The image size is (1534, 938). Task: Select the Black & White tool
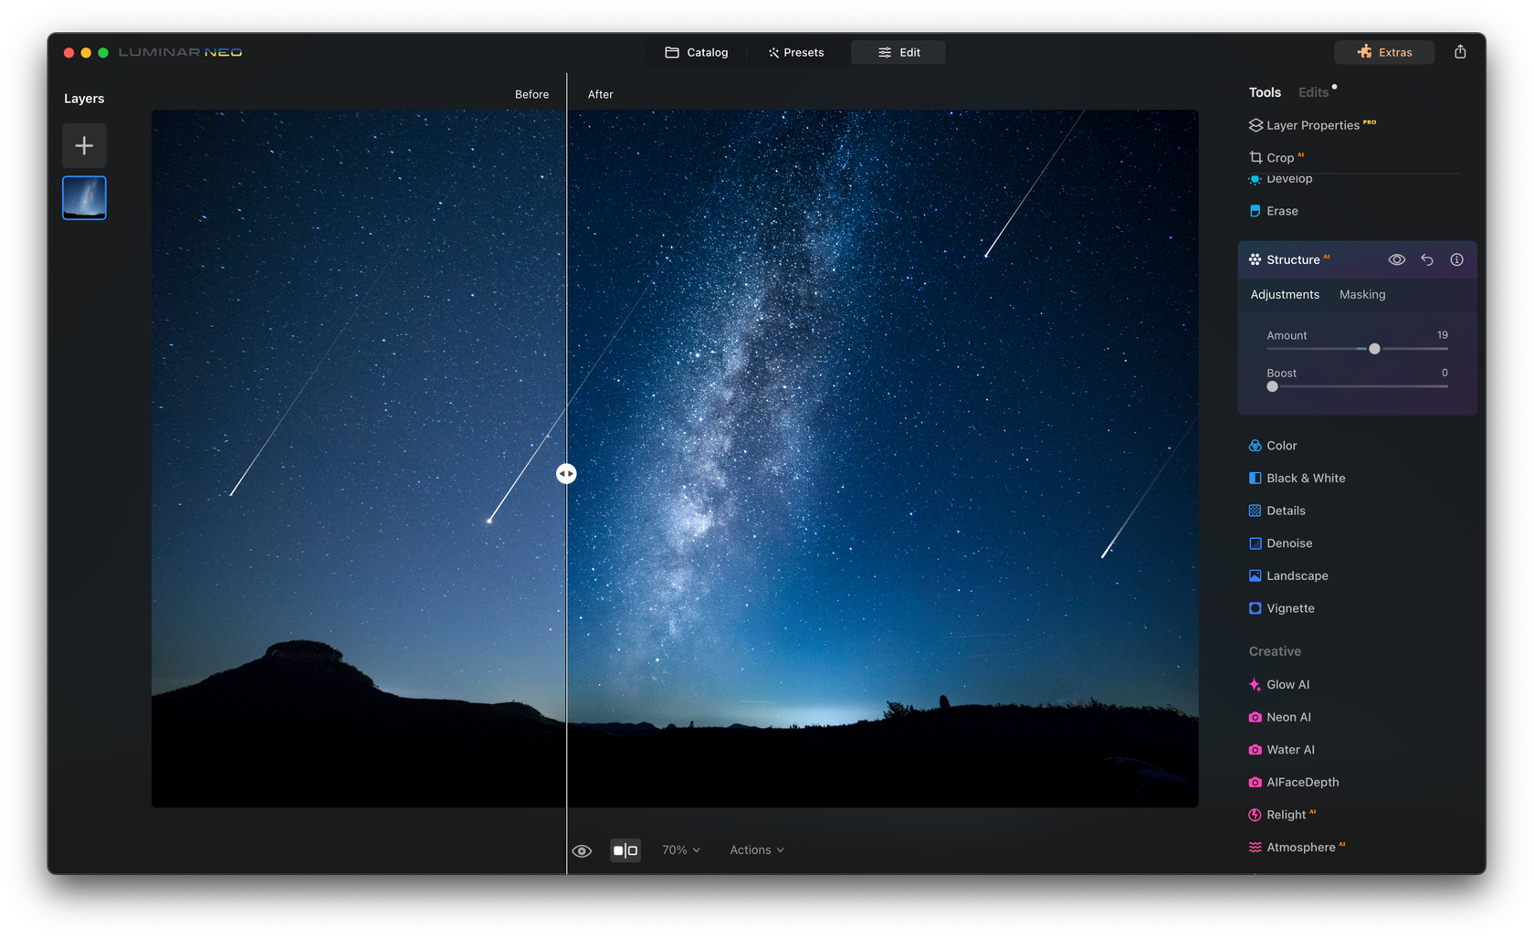[1306, 478]
